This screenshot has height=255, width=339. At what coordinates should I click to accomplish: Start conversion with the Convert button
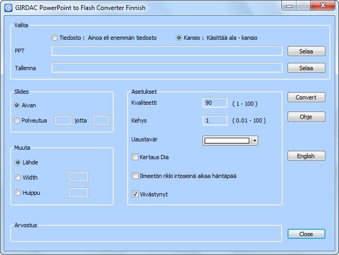(306, 97)
